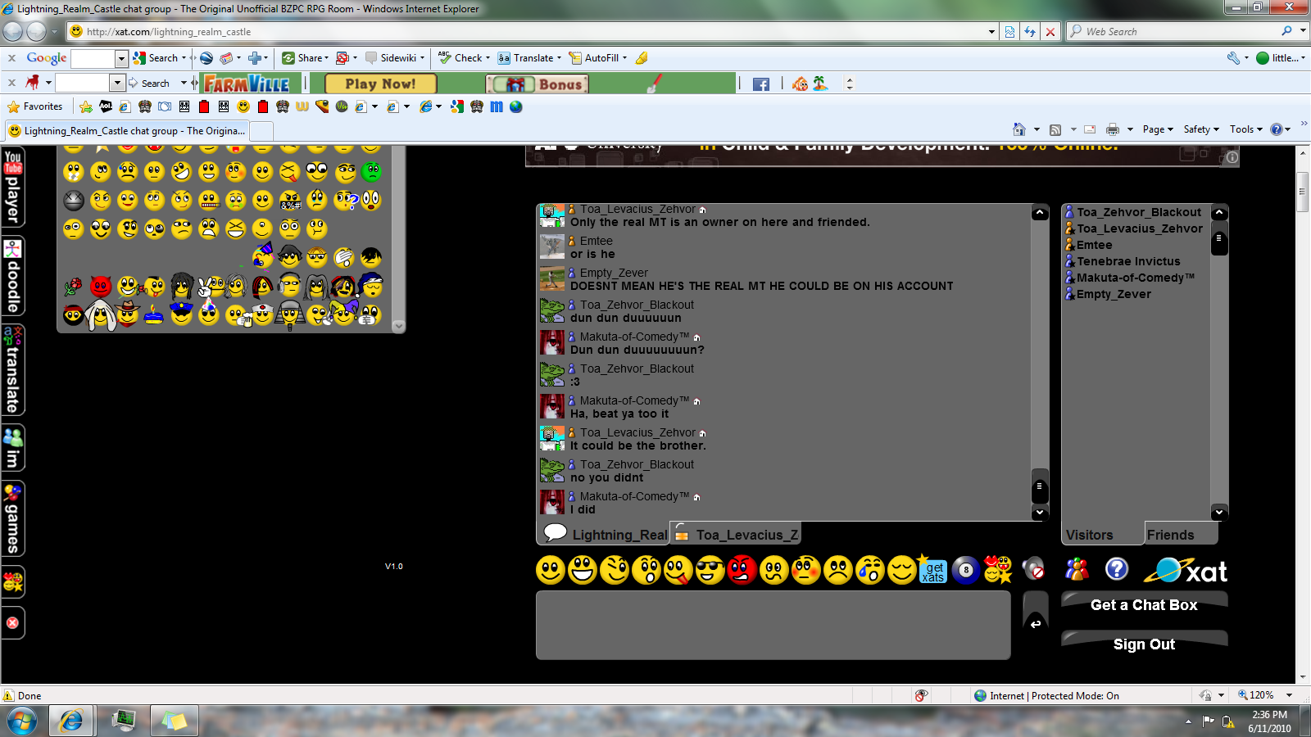
Task: Click the xat planet logo
Action: (1186, 569)
